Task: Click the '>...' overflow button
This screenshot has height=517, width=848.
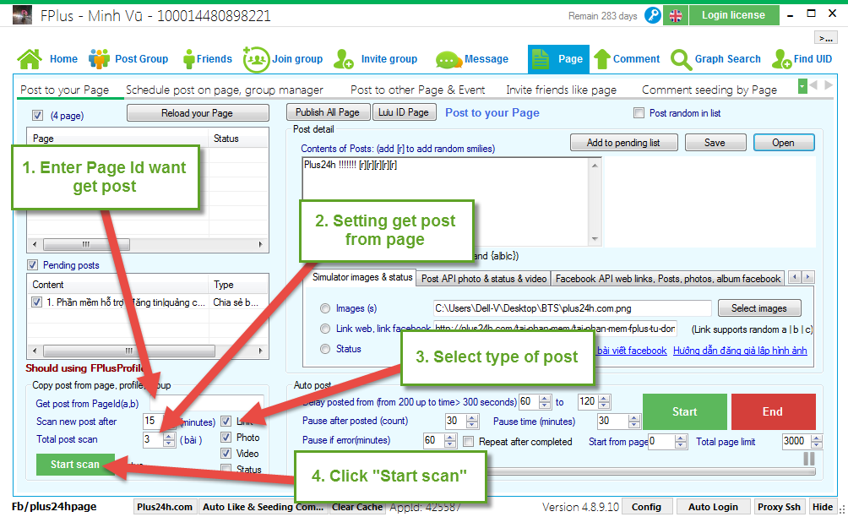Action: pyautogui.click(x=825, y=38)
